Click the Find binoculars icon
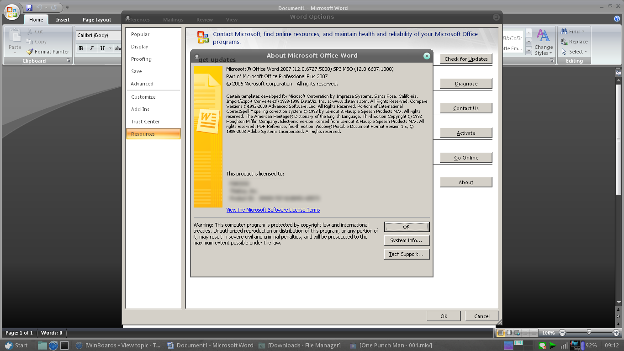Screen dimensions: 624x351 [x=564, y=32]
